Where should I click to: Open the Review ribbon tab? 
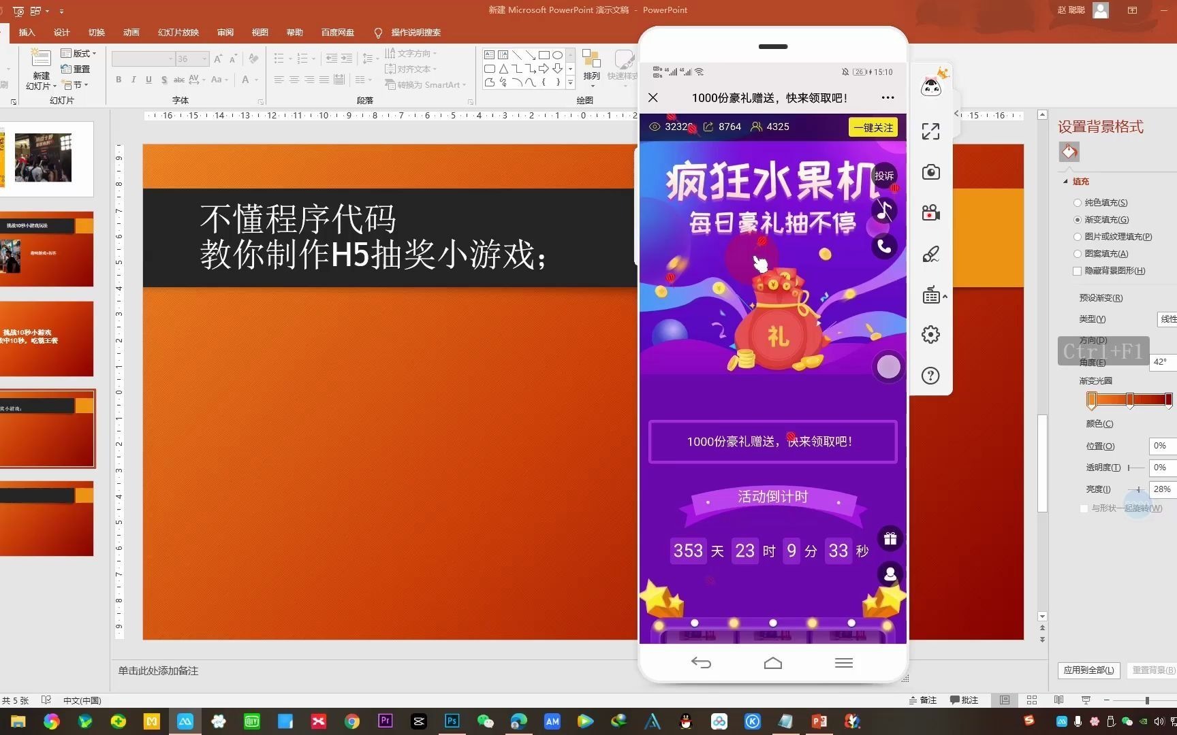pos(225,32)
